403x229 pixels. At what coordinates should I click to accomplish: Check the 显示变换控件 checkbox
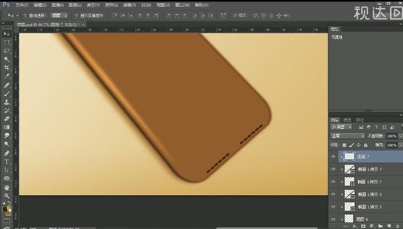[x=76, y=16]
